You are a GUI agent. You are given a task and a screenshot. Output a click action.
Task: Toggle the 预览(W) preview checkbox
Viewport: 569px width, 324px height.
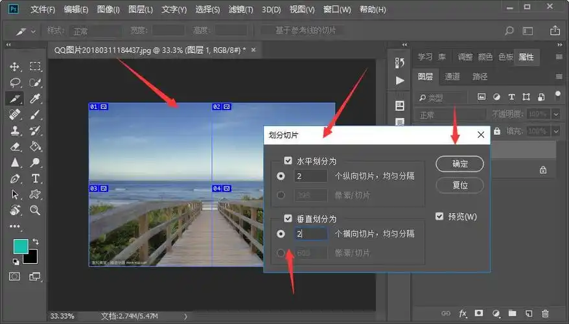(x=440, y=216)
